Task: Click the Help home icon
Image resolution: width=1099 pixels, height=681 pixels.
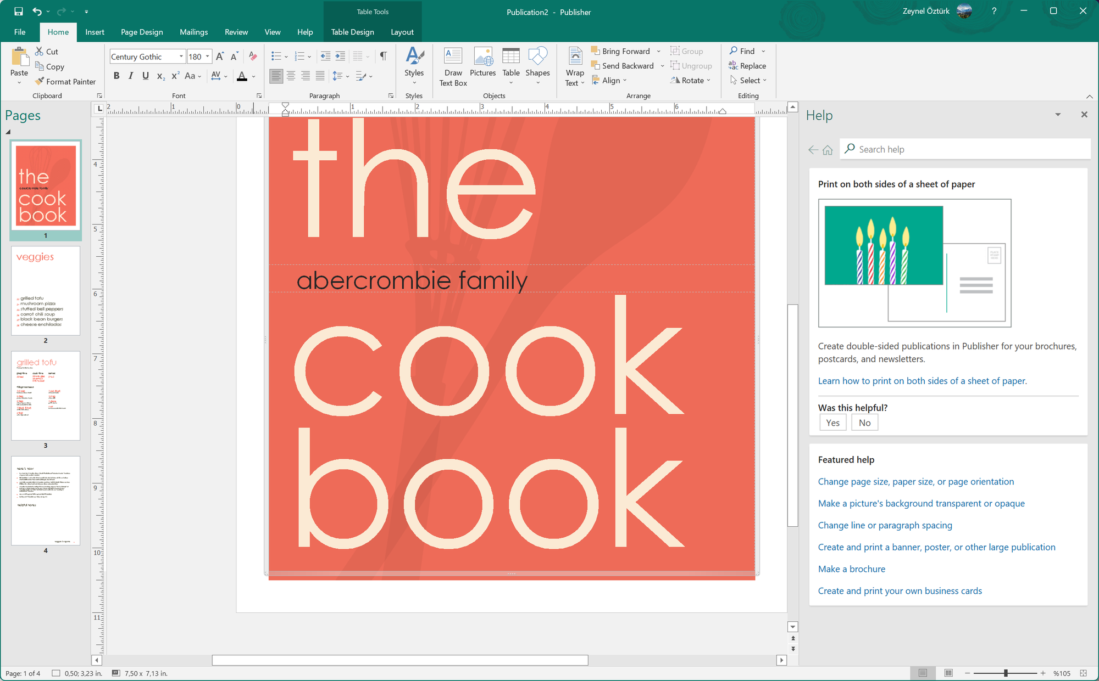Action: tap(828, 150)
